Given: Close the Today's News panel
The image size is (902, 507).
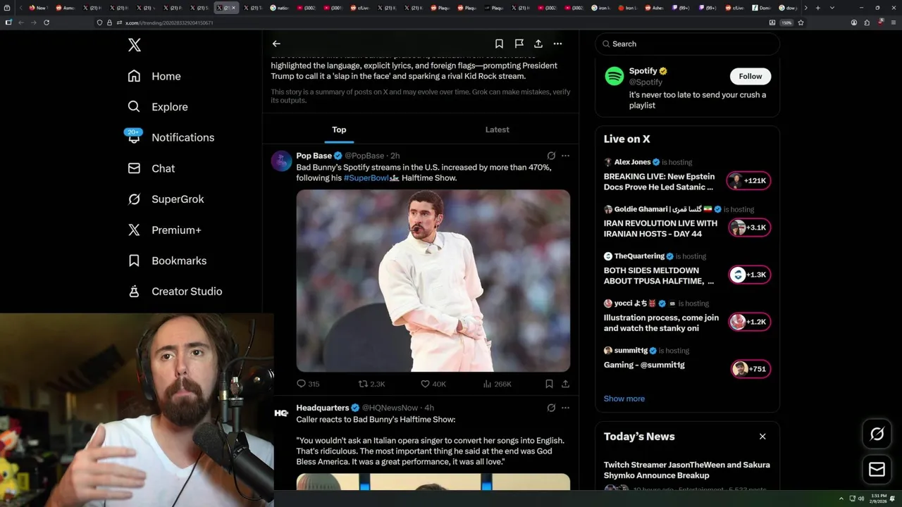Looking at the screenshot, I should [x=762, y=437].
